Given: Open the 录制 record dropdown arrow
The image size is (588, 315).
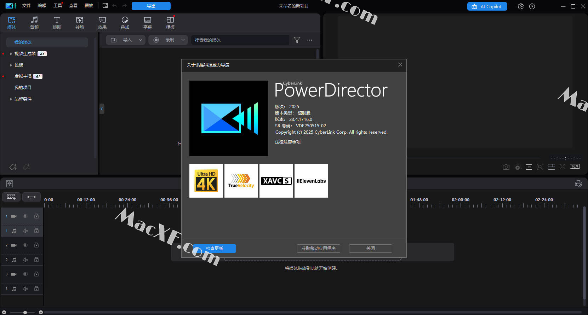Looking at the screenshot, I should click(183, 40).
